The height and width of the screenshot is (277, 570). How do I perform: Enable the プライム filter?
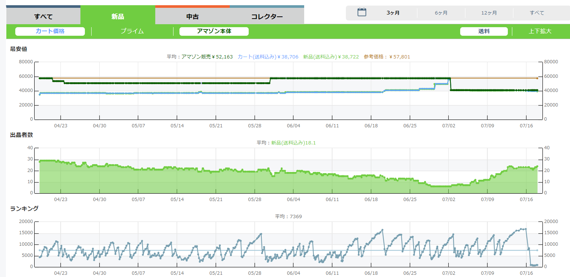point(132,31)
